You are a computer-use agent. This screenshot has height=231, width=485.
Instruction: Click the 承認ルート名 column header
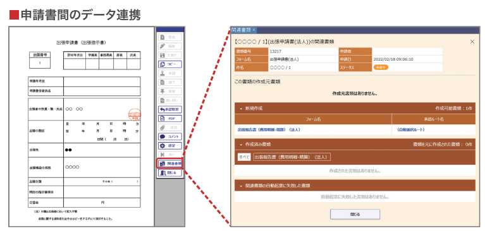tap(433, 119)
